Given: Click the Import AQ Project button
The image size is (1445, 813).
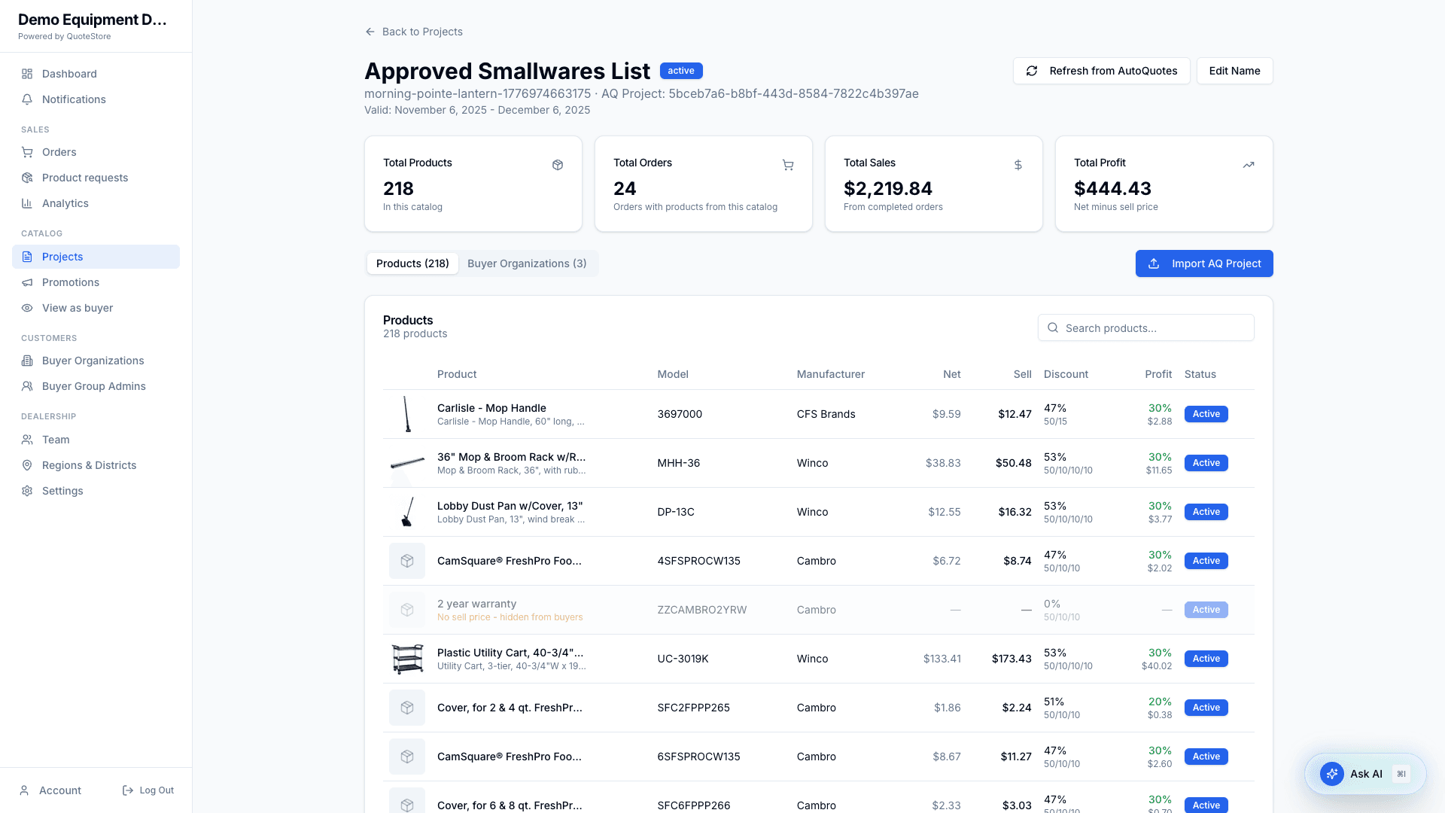Looking at the screenshot, I should (x=1204, y=263).
